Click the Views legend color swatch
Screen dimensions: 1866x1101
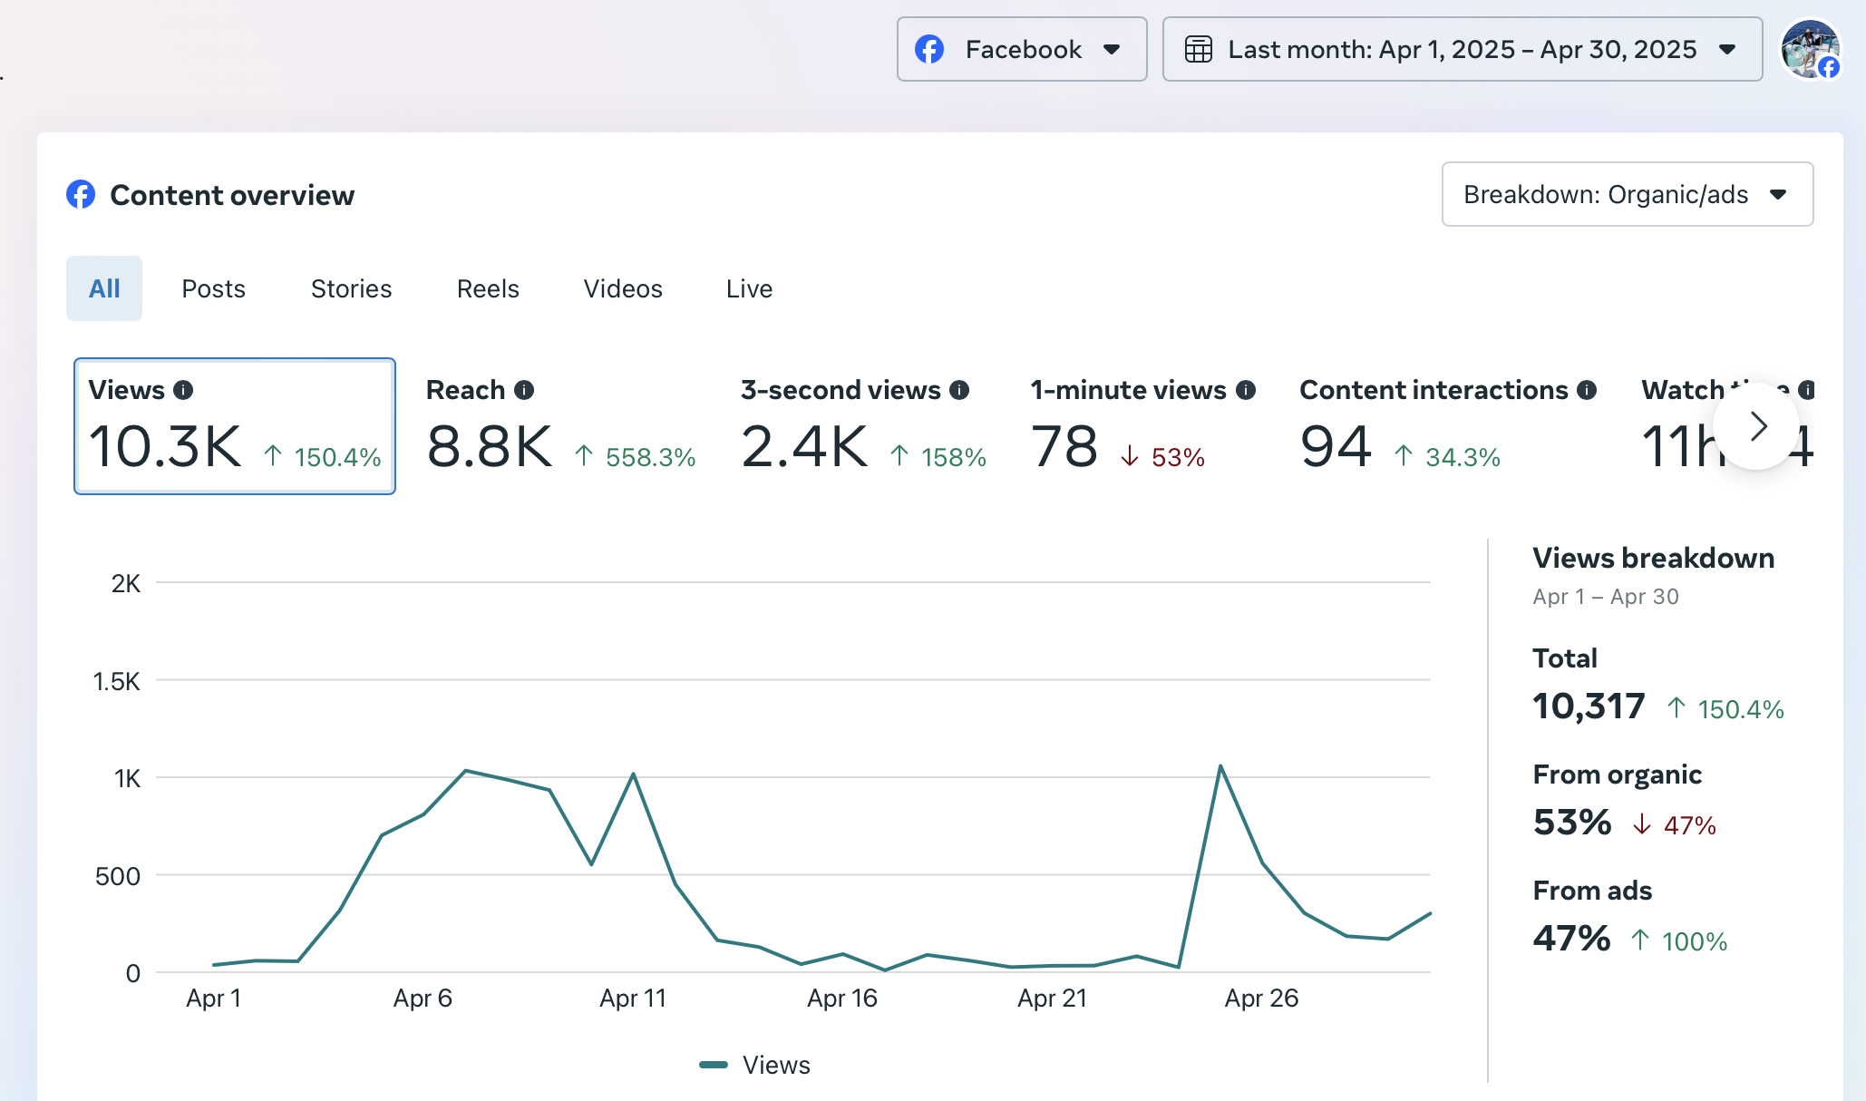714,1065
